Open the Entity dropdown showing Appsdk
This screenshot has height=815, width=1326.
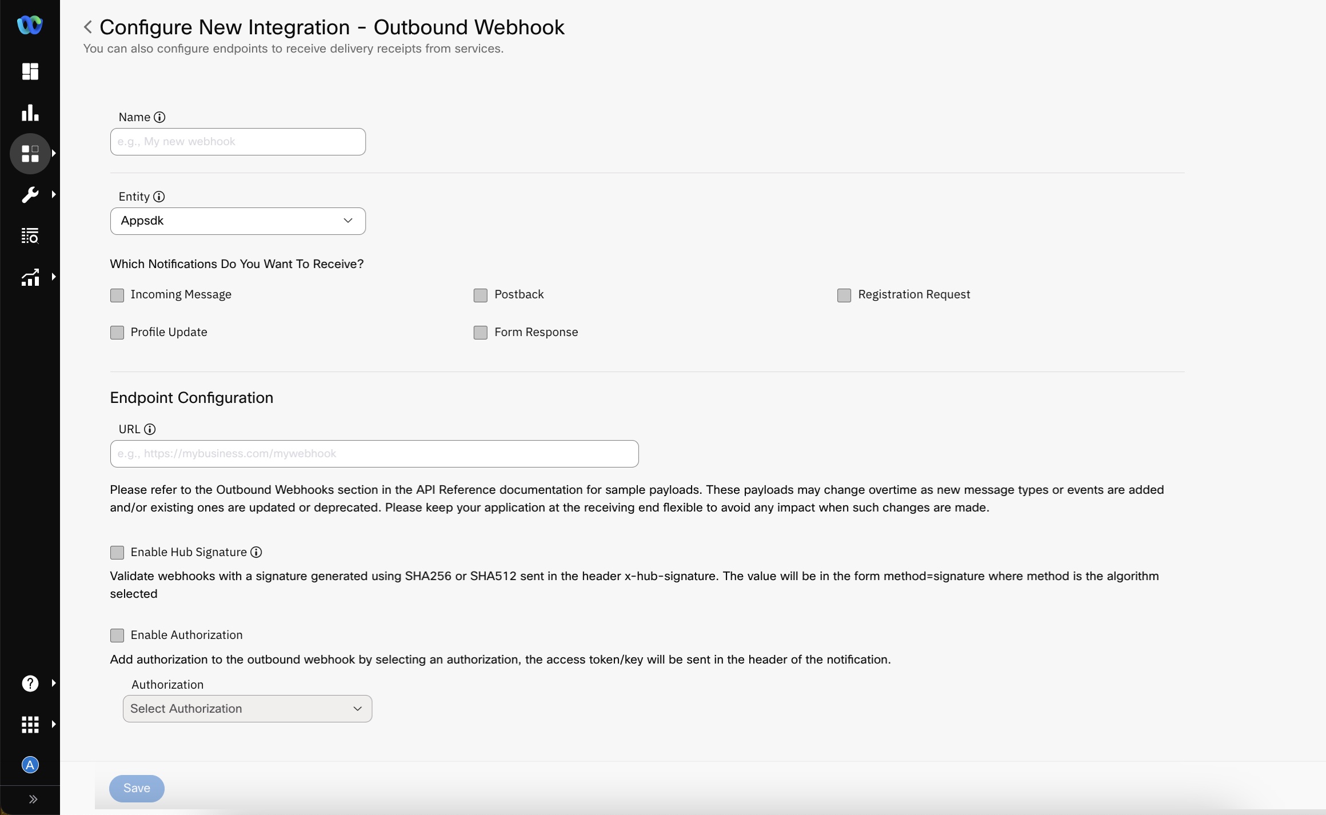238,221
